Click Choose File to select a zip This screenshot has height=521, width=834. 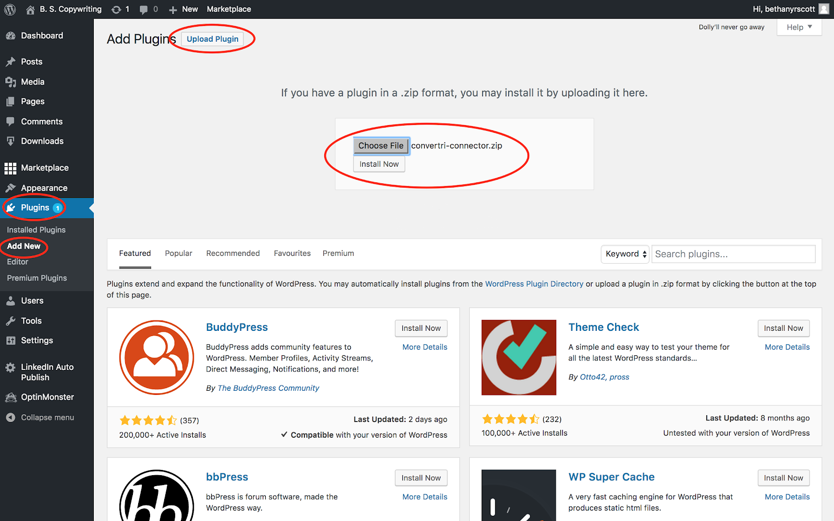pos(381,146)
